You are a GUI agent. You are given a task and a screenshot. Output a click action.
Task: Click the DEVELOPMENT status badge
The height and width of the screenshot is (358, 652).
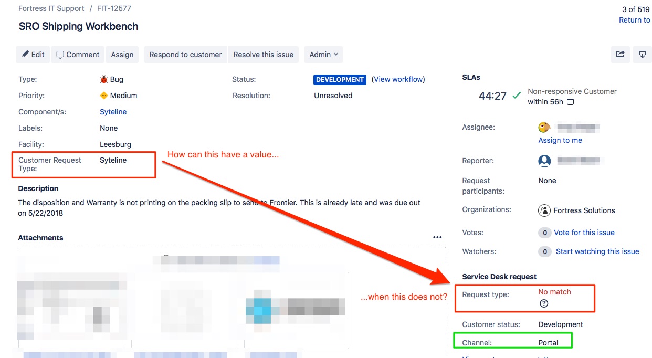[x=340, y=80]
